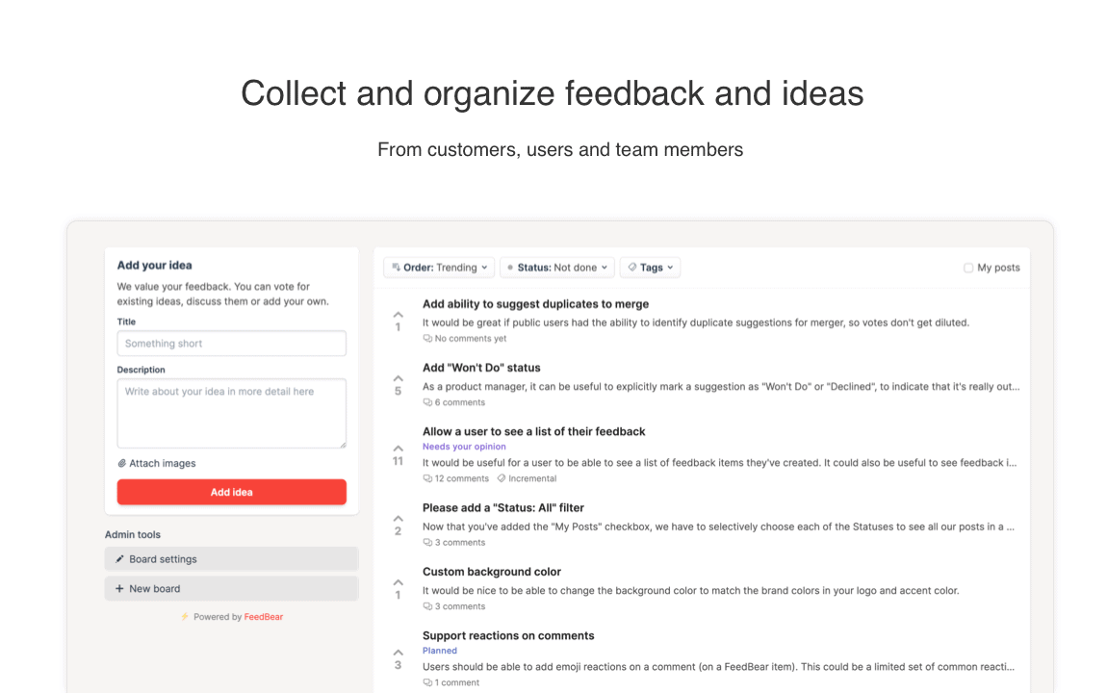Open the 'Order: Trending' dropdown
This screenshot has width=1107, height=693.
pyautogui.click(x=439, y=268)
